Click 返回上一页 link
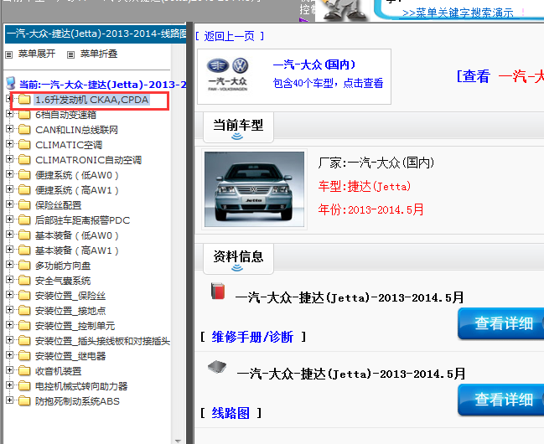 click(x=230, y=36)
